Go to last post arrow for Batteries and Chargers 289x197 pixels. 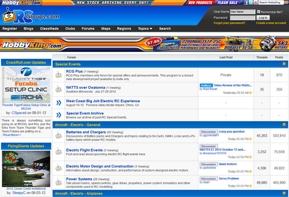coord(250,139)
